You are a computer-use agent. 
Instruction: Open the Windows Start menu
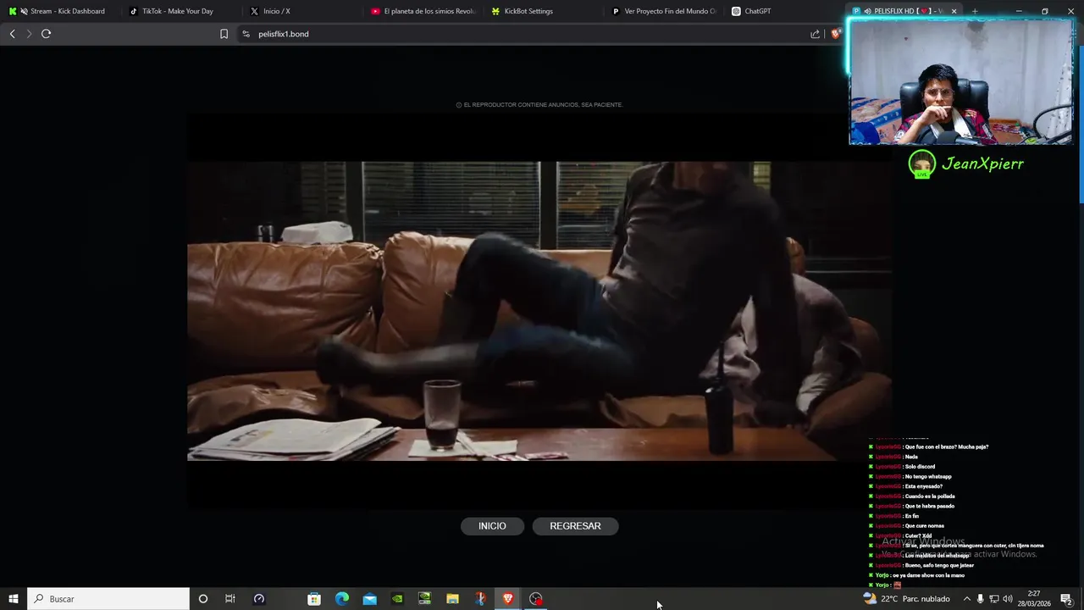(x=14, y=599)
